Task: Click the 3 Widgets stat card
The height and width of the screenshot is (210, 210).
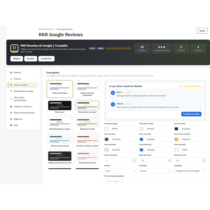Action: [x=198, y=48]
